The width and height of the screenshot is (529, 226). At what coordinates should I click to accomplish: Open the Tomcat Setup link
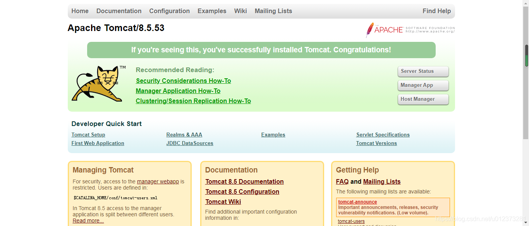point(88,135)
